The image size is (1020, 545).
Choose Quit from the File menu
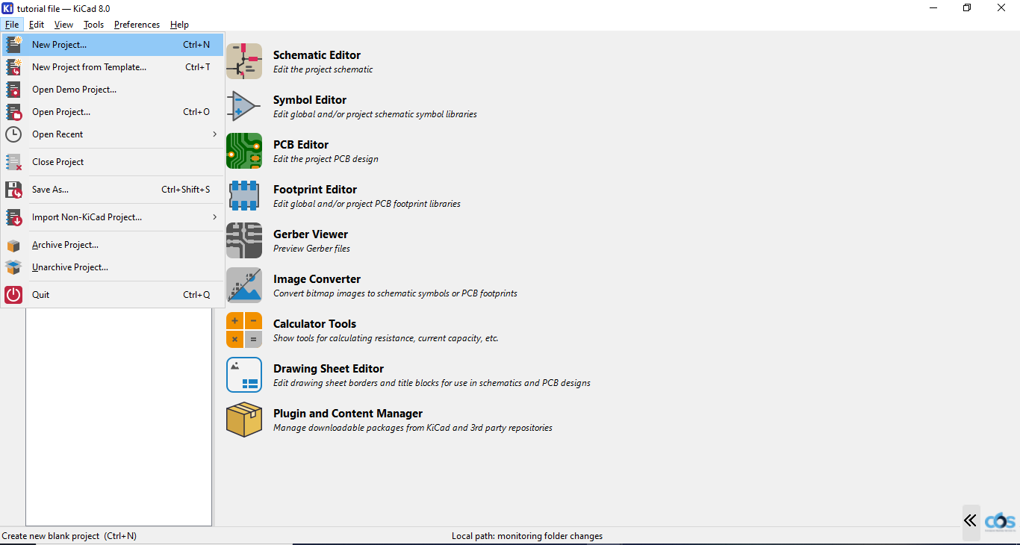113,295
